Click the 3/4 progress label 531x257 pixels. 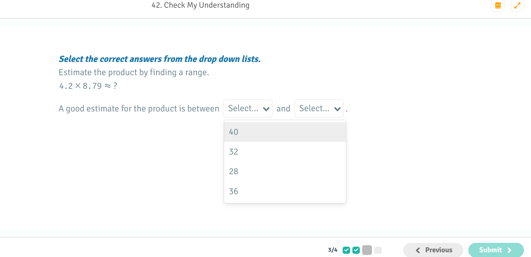pyautogui.click(x=333, y=250)
